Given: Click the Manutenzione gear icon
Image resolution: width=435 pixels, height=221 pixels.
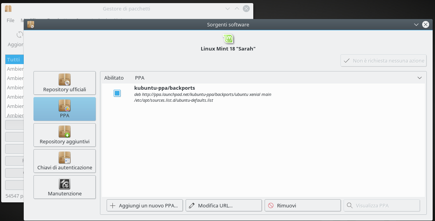Looking at the screenshot, I should click(x=65, y=184).
